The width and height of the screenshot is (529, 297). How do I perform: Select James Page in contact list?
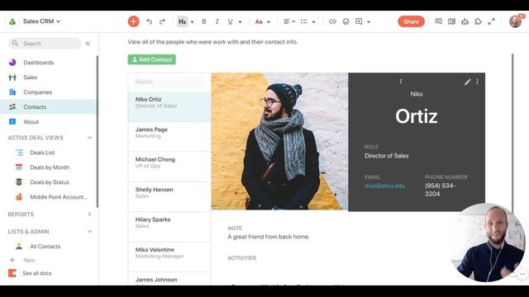pyautogui.click(x=169, y=136)
